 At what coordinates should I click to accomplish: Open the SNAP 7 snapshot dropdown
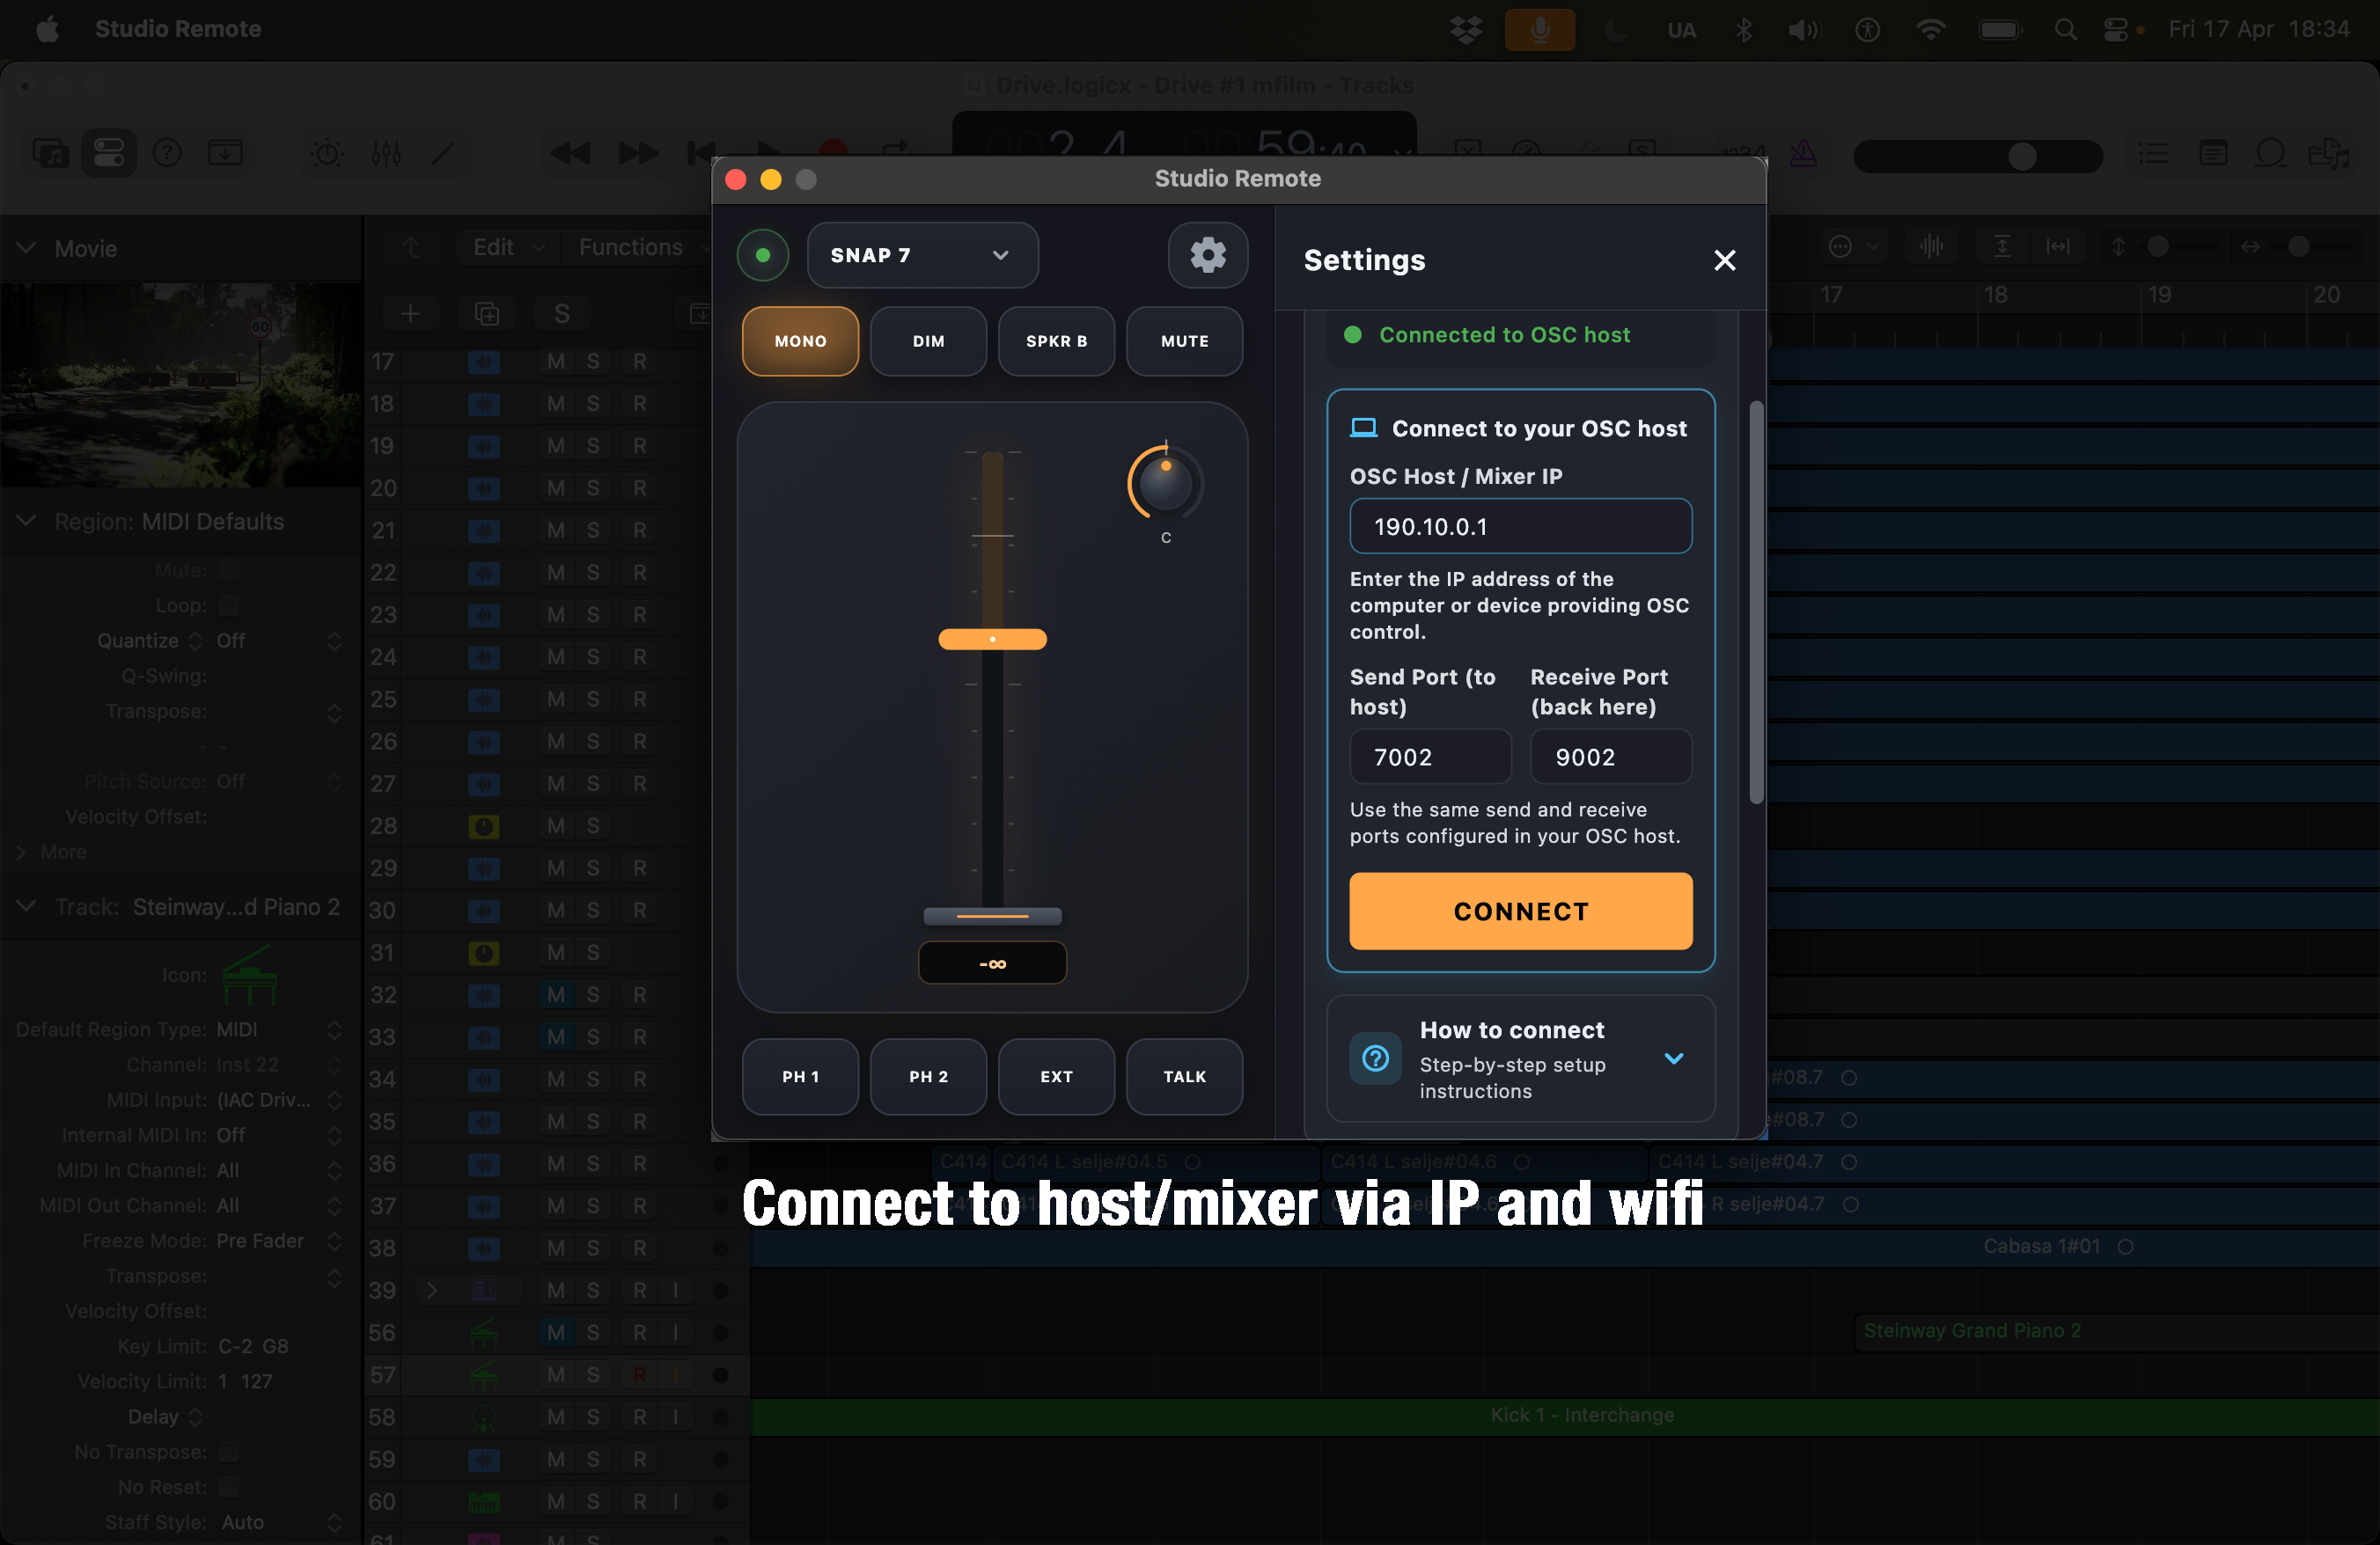(922, 255)
